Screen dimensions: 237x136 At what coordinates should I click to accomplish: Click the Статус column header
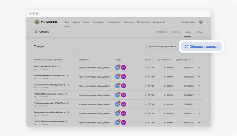pos(118,60)
